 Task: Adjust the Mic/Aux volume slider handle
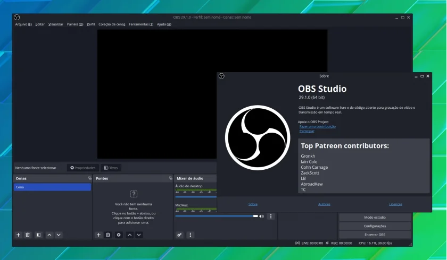255,216
